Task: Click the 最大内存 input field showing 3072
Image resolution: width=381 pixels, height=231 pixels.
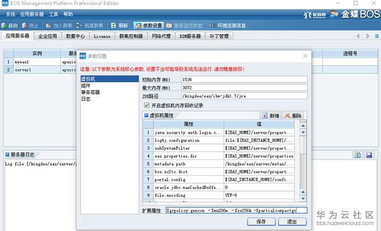Action: coord(244,88)
